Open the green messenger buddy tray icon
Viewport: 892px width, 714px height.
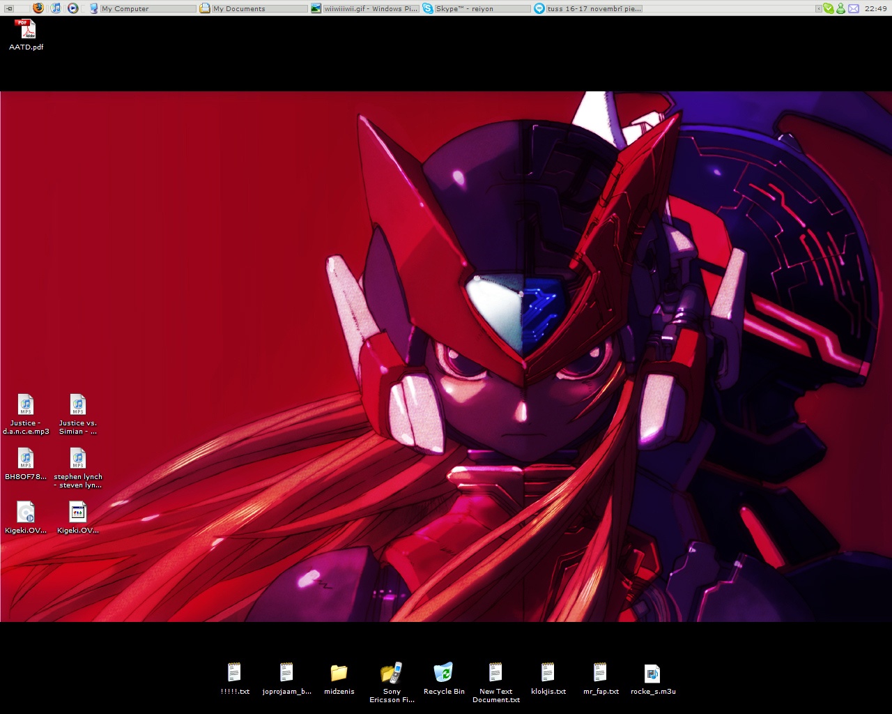point(840,8)
